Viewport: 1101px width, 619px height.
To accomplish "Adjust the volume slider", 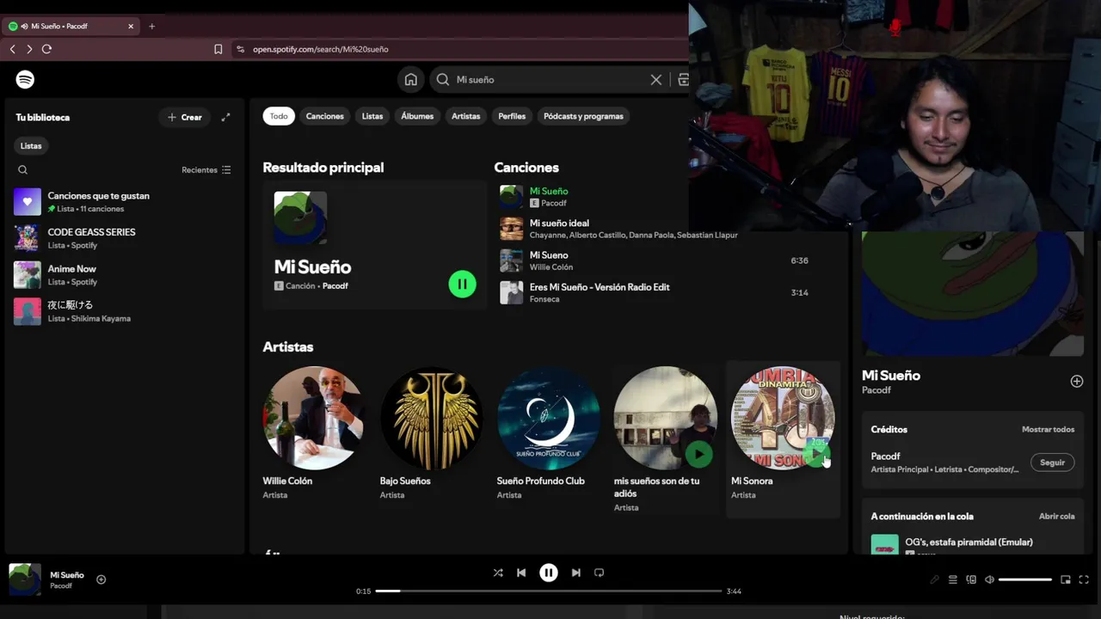I will point(1025,579).
